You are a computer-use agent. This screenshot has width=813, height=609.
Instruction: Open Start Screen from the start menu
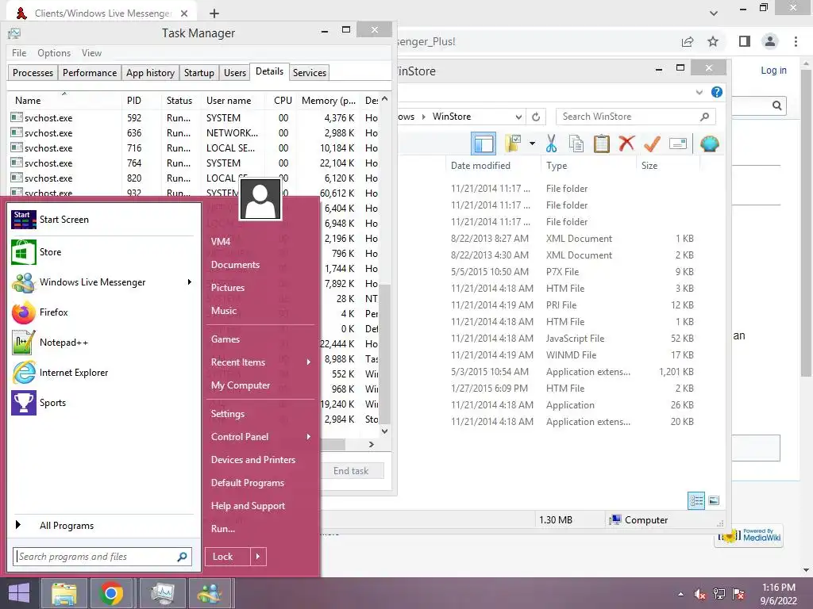pyautogui.click(x=104, y=220)
